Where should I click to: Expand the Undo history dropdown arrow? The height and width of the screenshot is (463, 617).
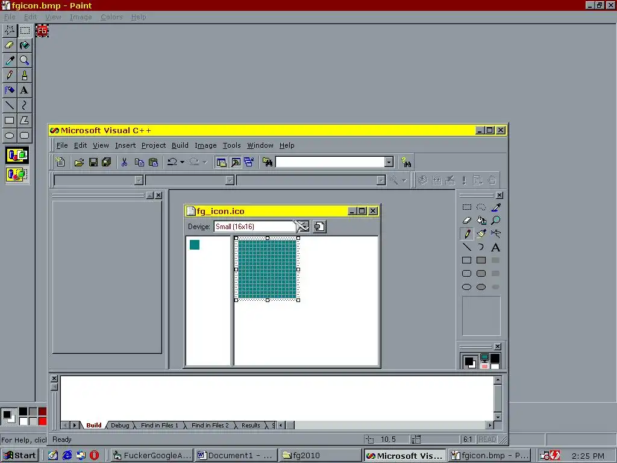pos(182,162)
